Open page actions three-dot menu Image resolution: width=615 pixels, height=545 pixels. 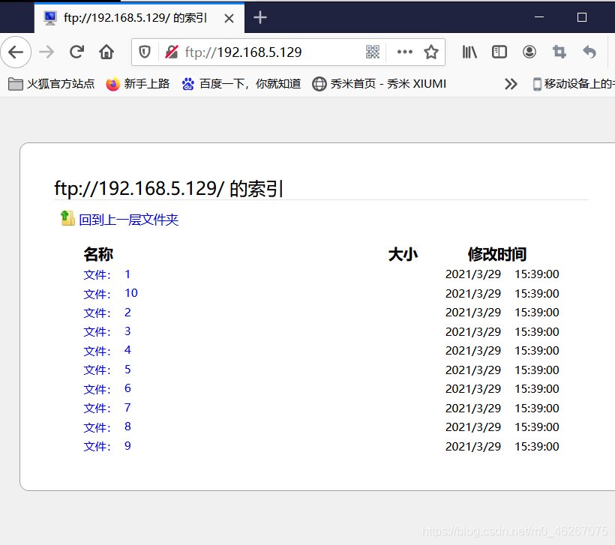point(404,52)
